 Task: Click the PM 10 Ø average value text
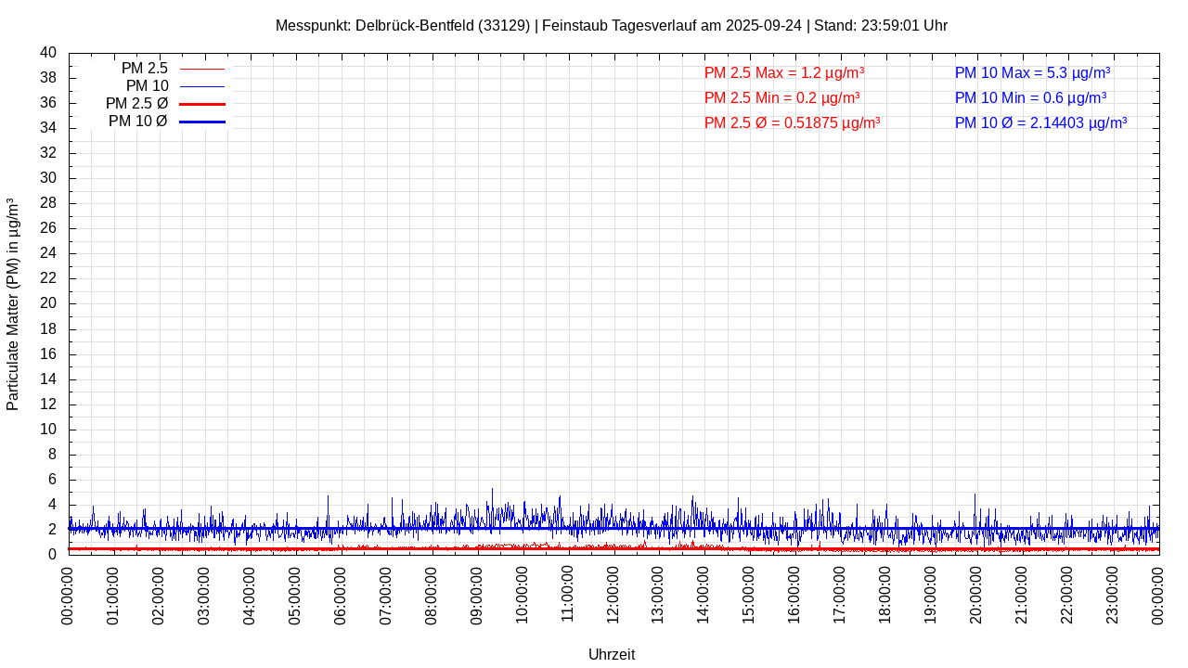pyautogui.click(x=1040, y=123)
